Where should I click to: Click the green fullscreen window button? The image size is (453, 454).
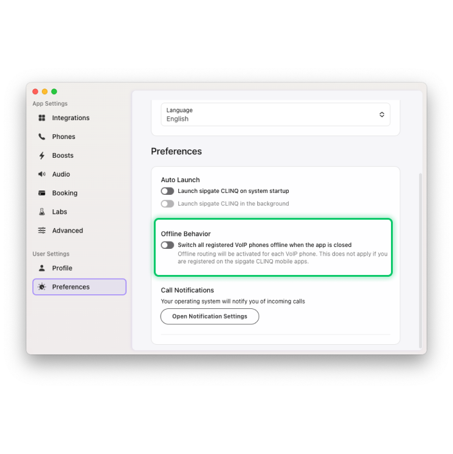point(54,92)
